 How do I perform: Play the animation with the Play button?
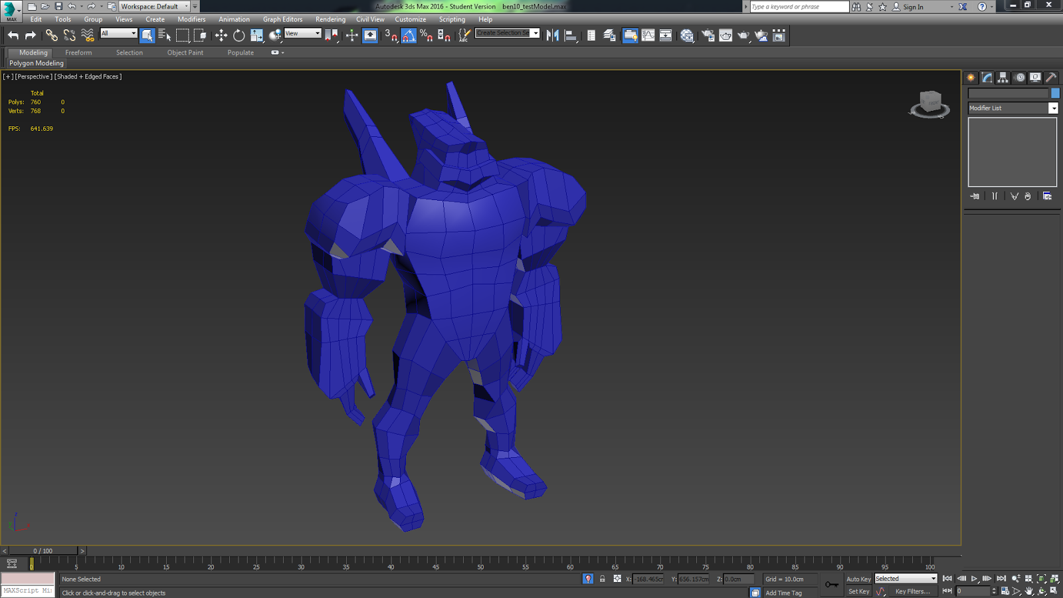point(975,579)
